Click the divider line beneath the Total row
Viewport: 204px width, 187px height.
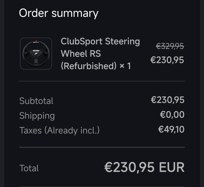pyautogui.click(x=102, y=186)
